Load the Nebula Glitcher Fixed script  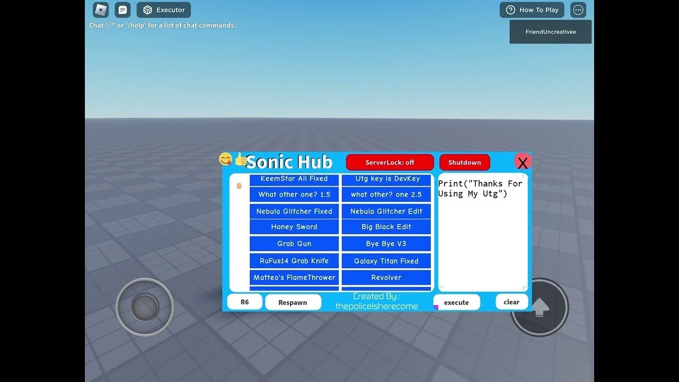point(294,211)
